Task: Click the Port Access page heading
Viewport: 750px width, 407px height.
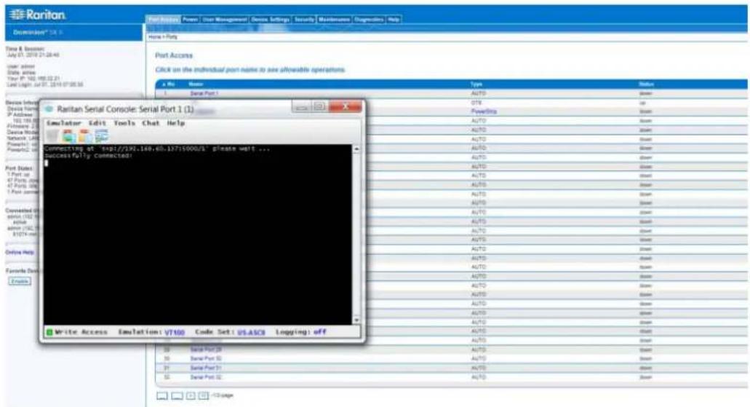Action: pyautogui.click(x=174, y=55)
